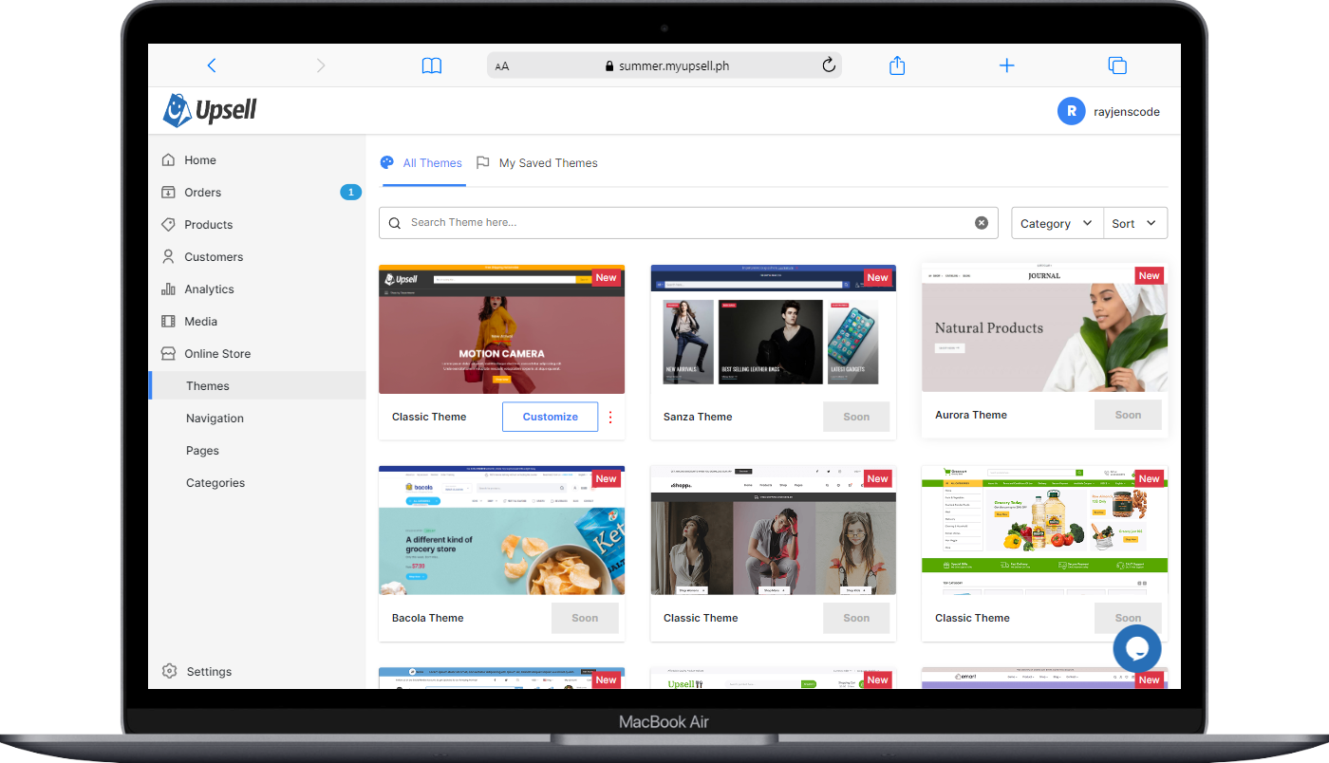
Task: Click the Media film icon
Action: 168,321
